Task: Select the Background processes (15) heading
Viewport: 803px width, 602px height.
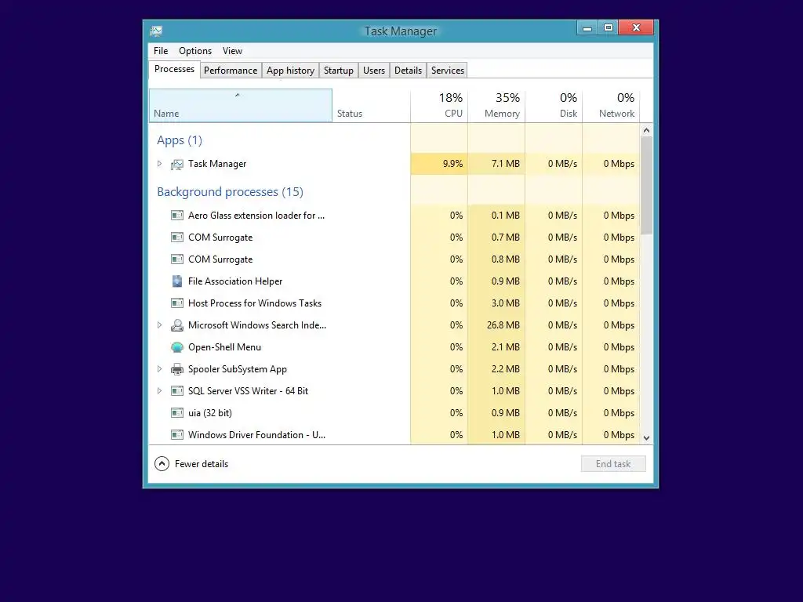Action: pyautogui.click(x=230, y=192)
